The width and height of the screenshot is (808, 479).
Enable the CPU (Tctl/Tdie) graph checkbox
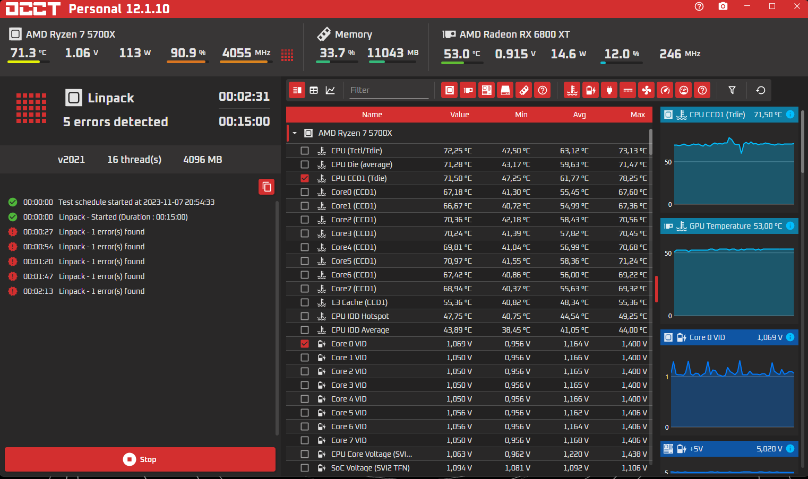(x=305, y=151)
